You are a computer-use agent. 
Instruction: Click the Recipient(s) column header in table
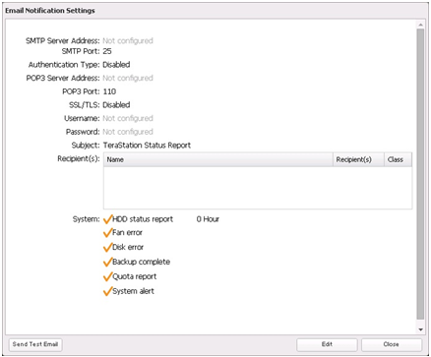(358, 159)
